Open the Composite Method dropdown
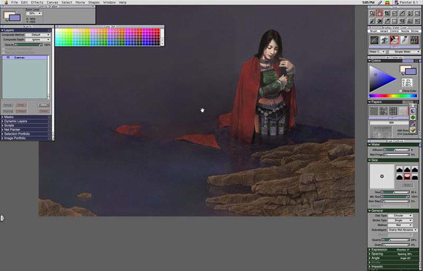The height and width of the screenshot is (271, 423). 38,35
